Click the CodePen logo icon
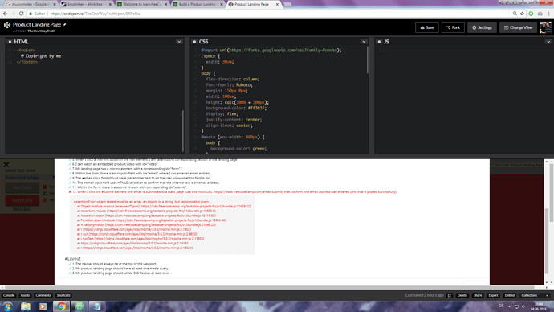The image size is (554, 312). click(x=7, y=25)
